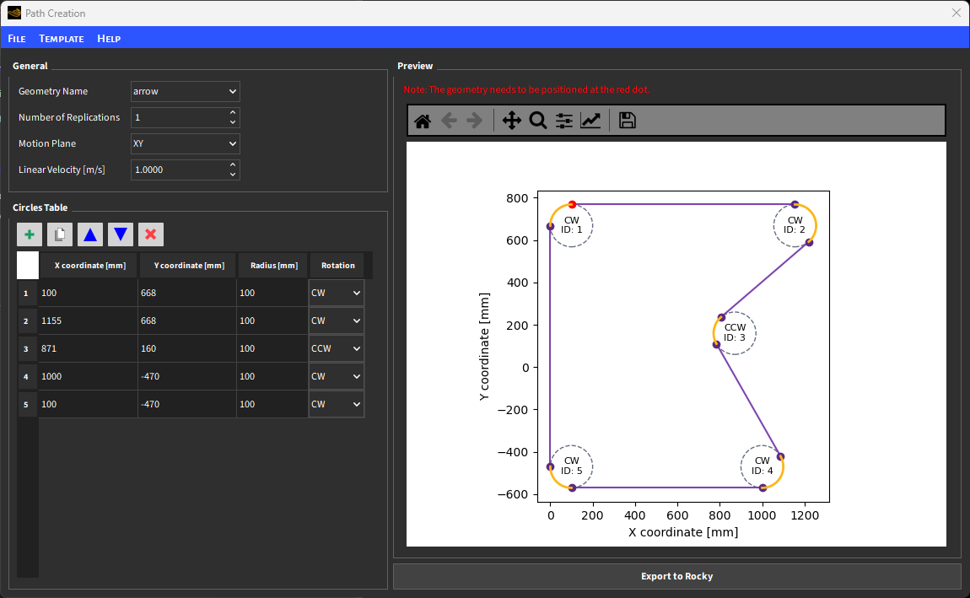This screenshot has width=970, height=598.
Task: Open the File menu
Action: [17, 38]
